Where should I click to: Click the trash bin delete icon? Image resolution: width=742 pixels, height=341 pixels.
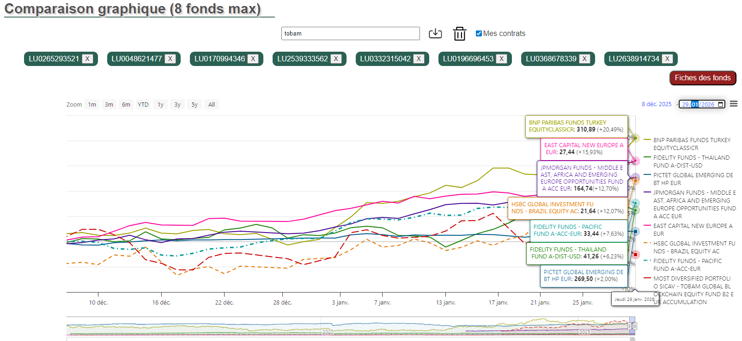pos(459,34)
